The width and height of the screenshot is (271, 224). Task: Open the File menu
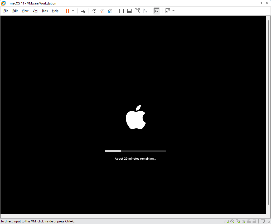click(6, 11)
